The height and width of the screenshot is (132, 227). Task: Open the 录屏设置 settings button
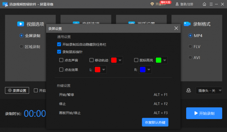click(x=17, y=91)
